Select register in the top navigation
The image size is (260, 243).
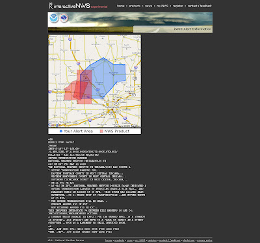178,6
